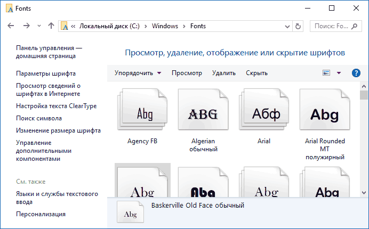Open 'Изменение размера шрифта' link
The image size is (369, 229).
click(x=58, y=130)
